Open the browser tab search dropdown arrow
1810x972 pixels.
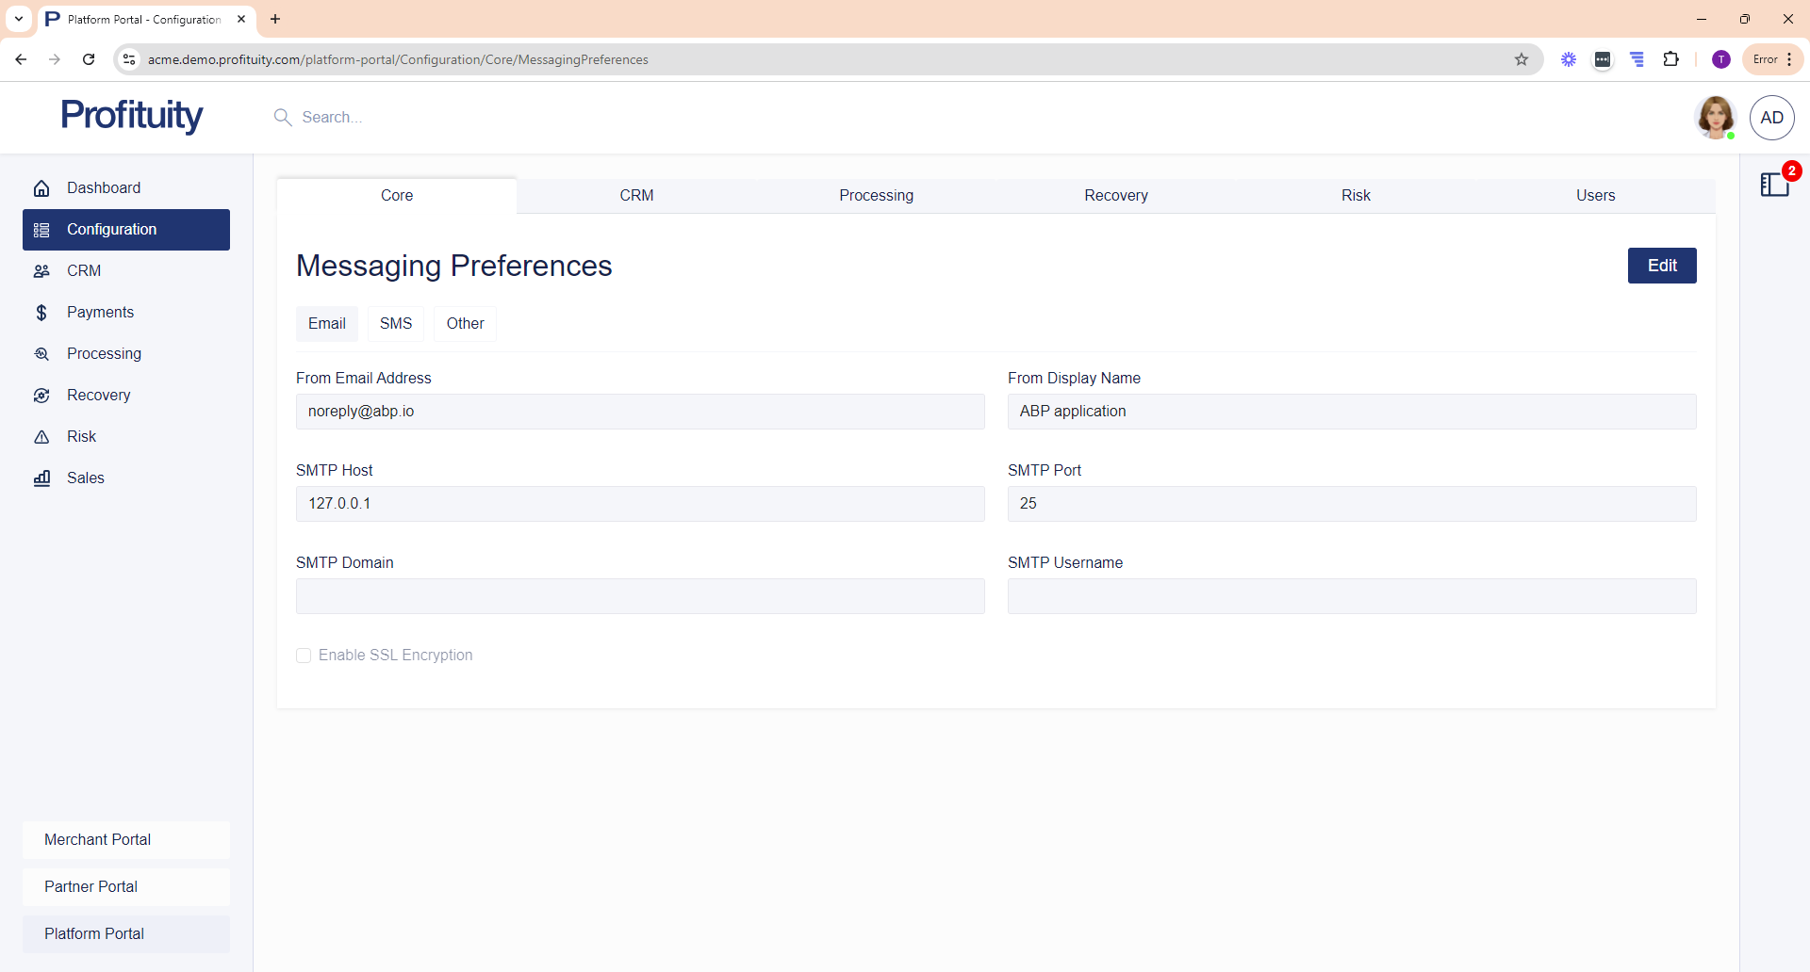19,19
